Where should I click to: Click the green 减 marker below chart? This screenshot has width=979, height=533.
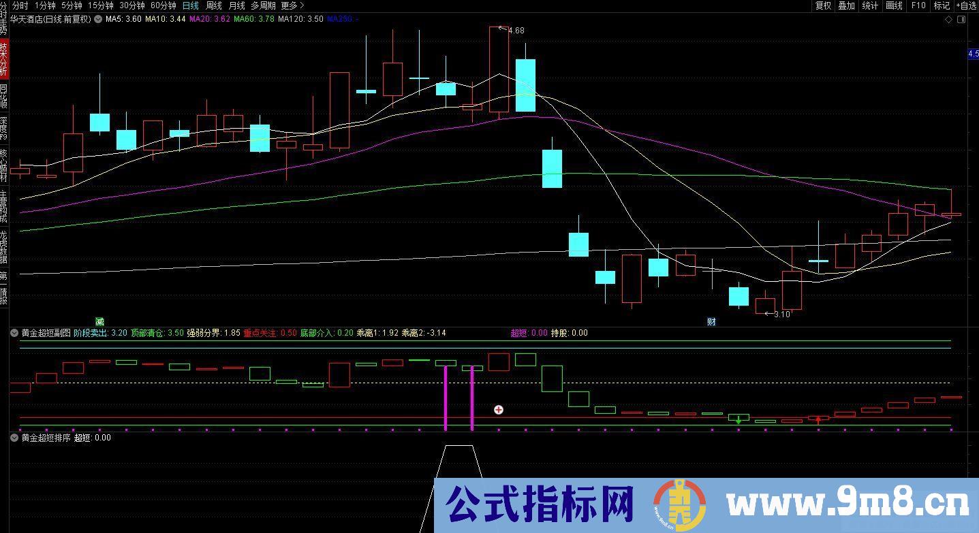[x=99, y=321]
